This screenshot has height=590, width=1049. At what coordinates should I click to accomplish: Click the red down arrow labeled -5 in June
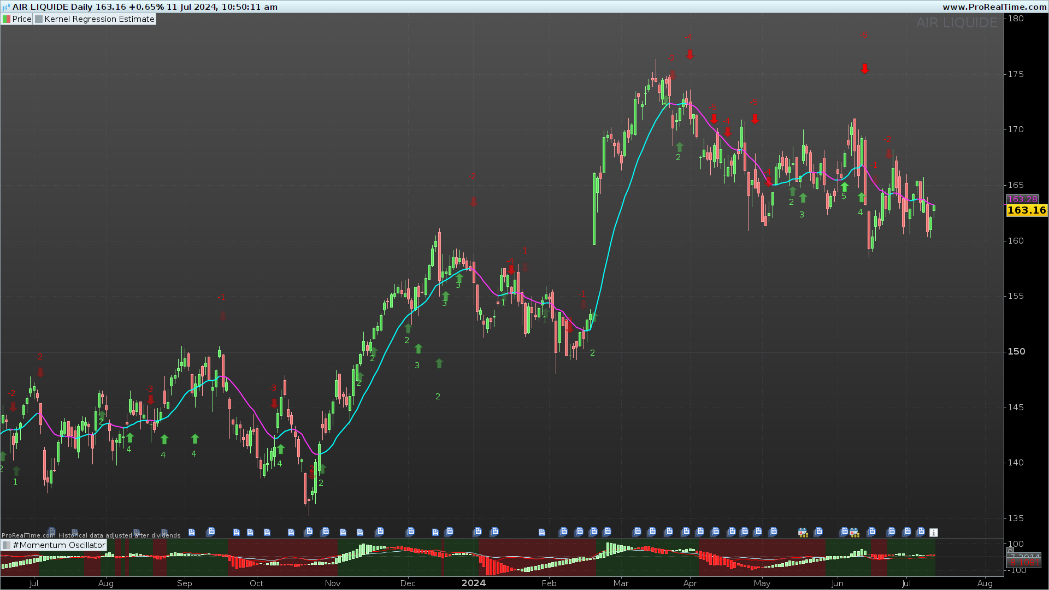click(864, 69)
